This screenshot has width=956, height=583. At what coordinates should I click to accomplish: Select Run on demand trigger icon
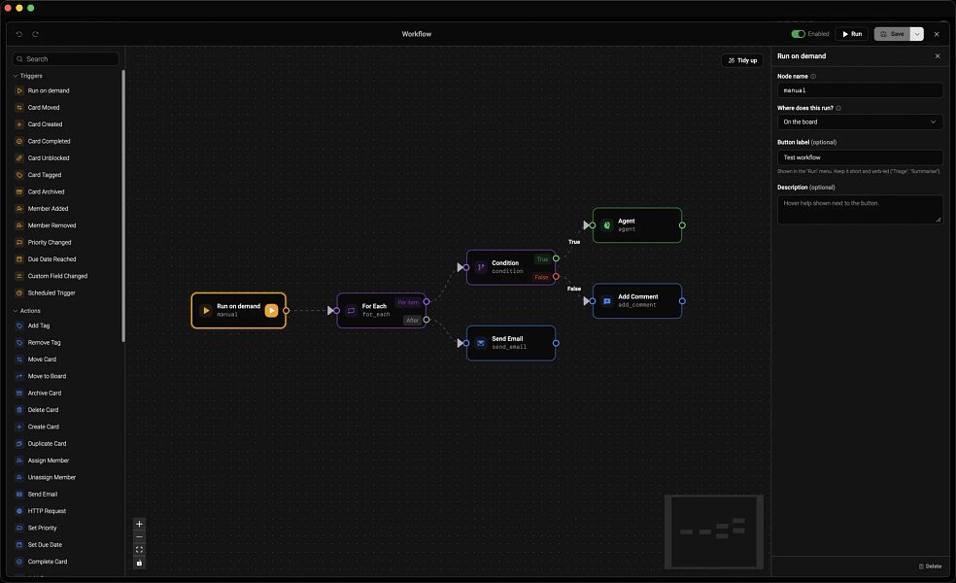click(19, 91)
